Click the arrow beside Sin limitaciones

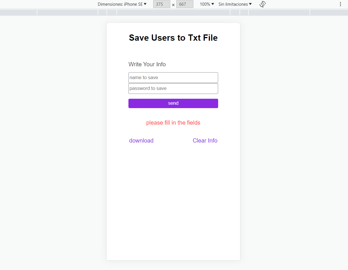pyautogui.click(x=250, y=4)
